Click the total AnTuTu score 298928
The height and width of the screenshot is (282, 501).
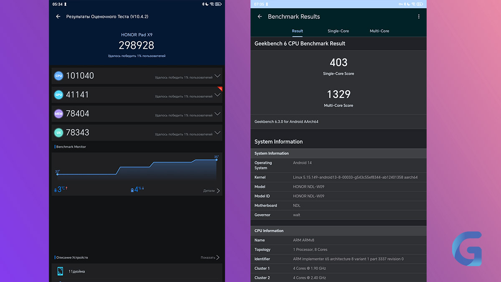coord(137,45)
